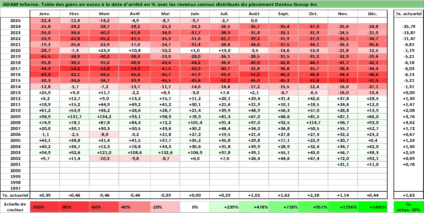Select the -51,0 cell in August 2016

(x=254, y=74)
